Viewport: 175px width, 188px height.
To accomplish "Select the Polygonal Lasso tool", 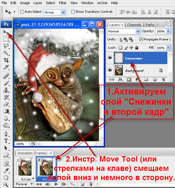I will click(x=6, y=46).
